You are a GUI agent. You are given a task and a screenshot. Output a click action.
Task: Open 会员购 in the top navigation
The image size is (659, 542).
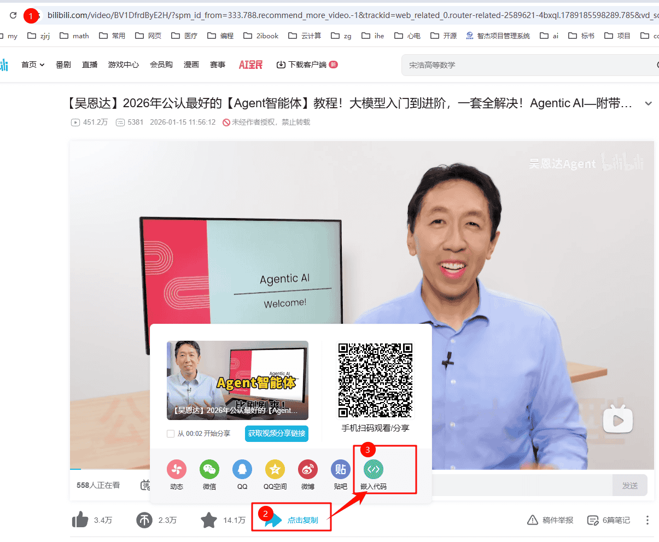[x=161, y=65]
